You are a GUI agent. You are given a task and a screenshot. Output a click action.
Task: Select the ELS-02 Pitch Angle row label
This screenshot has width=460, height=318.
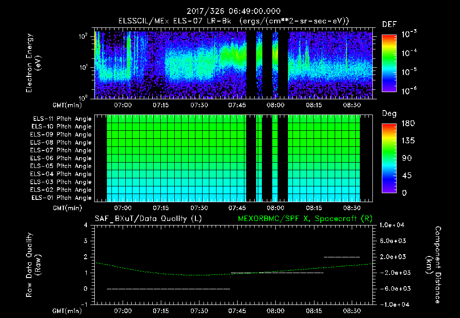point(61,190)
